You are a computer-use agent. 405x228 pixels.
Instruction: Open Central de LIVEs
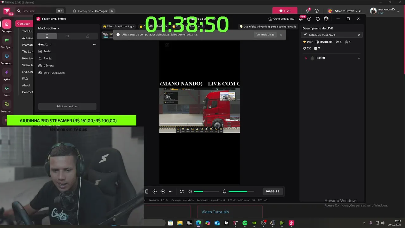[281, 19]
